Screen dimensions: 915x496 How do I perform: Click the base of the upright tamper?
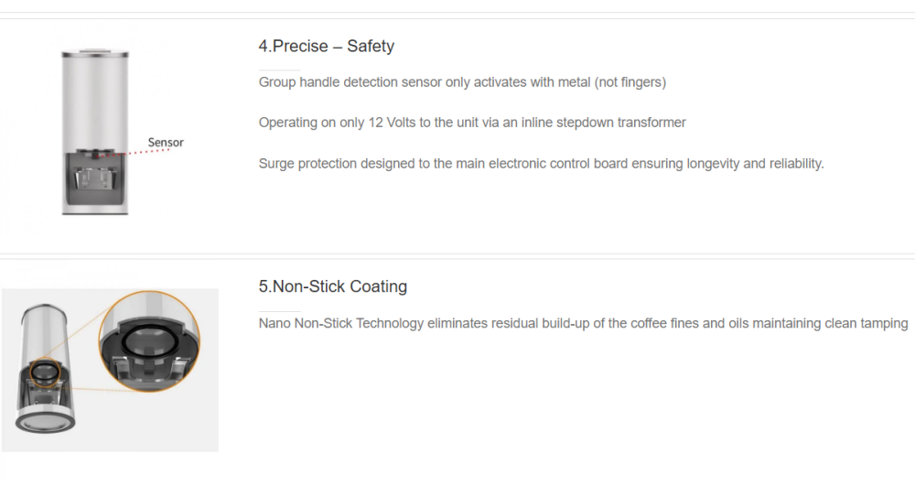click(x=95, y=210)
